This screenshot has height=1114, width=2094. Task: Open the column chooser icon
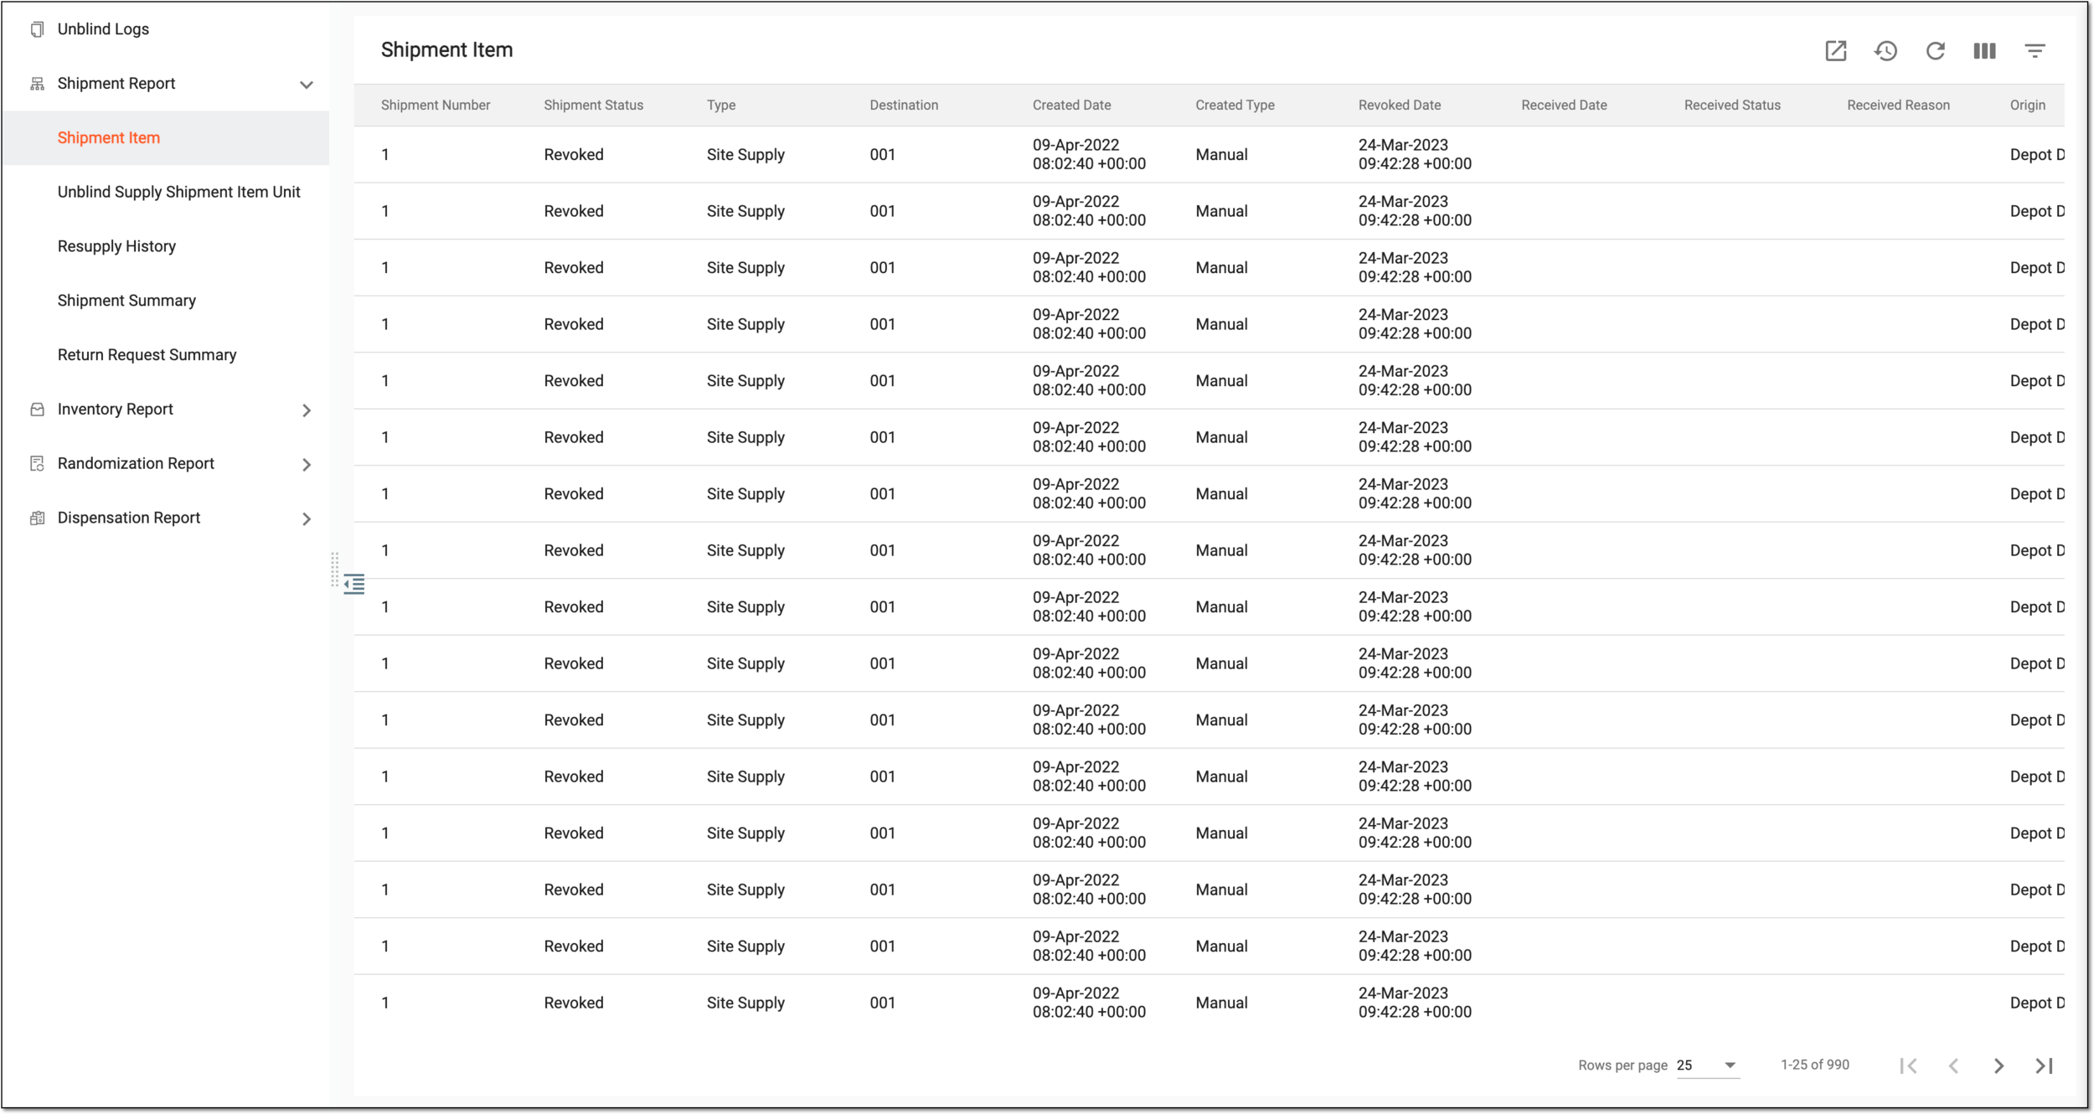[1984, 51]
